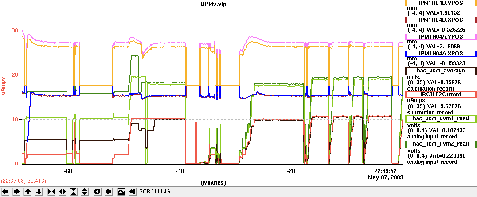Click the VAL=2.19069 readout

(x=444, y=46)
